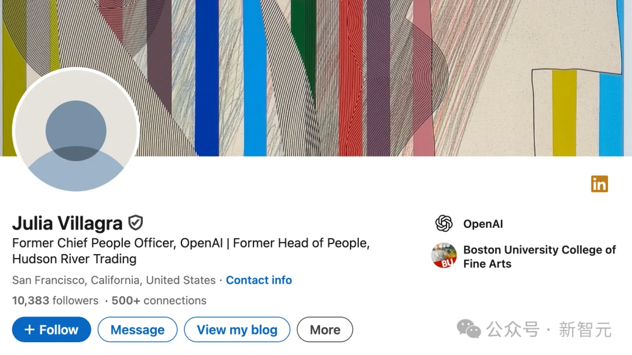Click the OpenAI spiral logo icon

[445, 224]
